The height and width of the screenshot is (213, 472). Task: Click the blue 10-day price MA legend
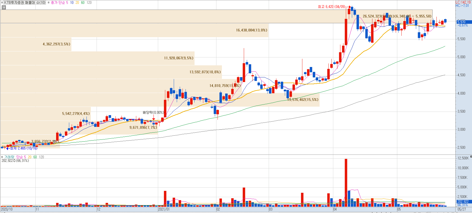point(72,2)
